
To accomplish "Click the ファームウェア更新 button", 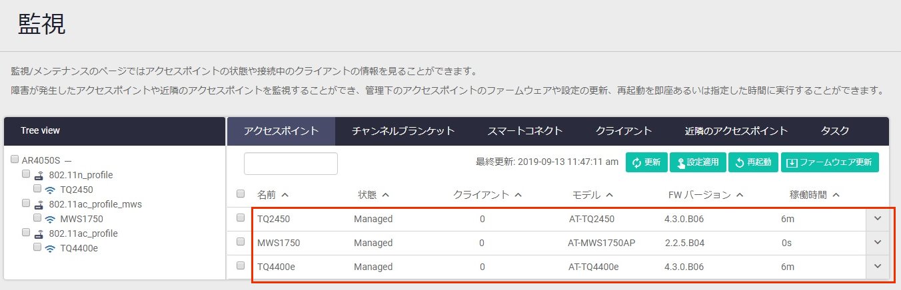I will (x=829, y=163).
